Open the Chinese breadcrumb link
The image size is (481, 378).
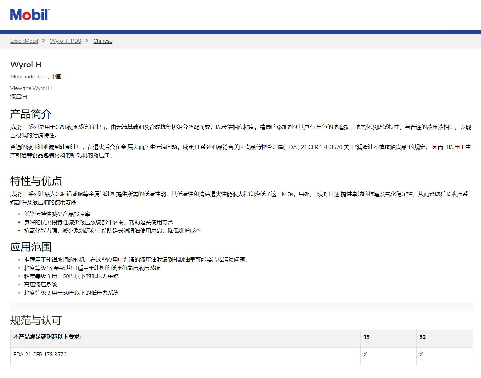tap(103, 41)
